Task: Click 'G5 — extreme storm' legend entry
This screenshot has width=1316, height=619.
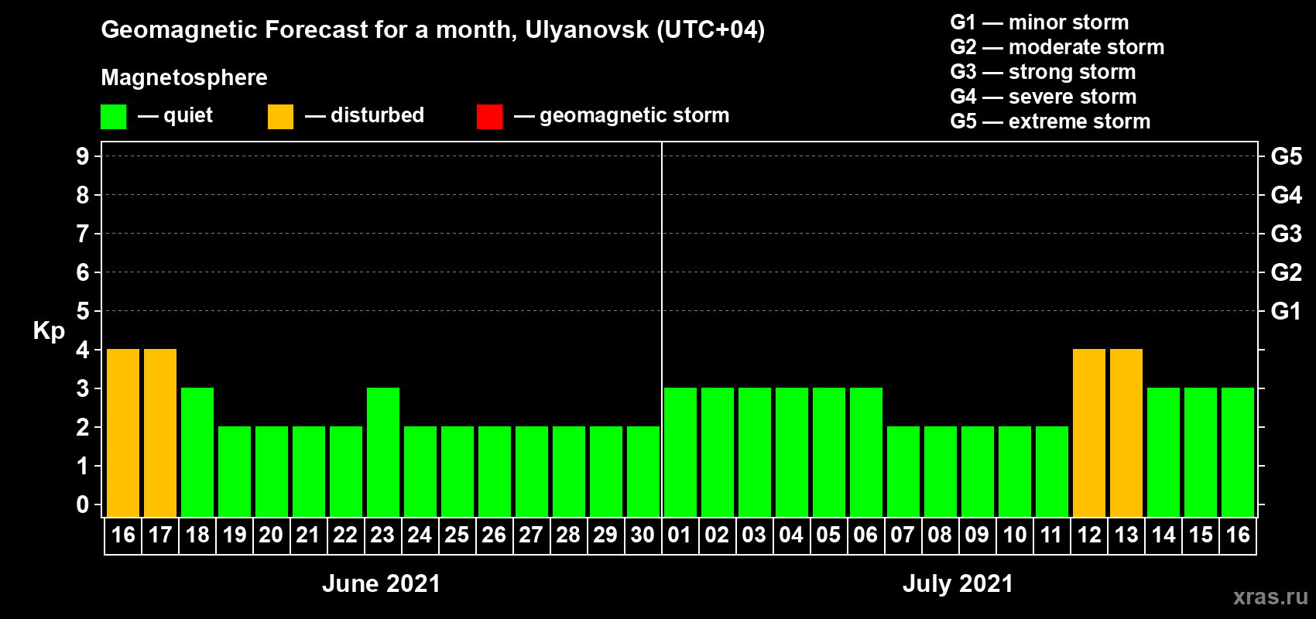Action: coord(1050,121)
